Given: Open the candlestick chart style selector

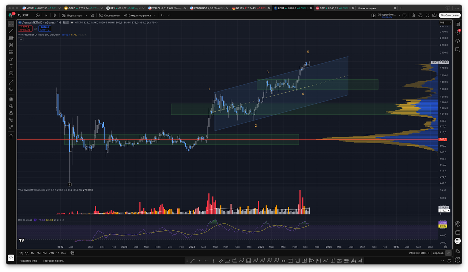Looking at the screenshot, I should point(55,15).
